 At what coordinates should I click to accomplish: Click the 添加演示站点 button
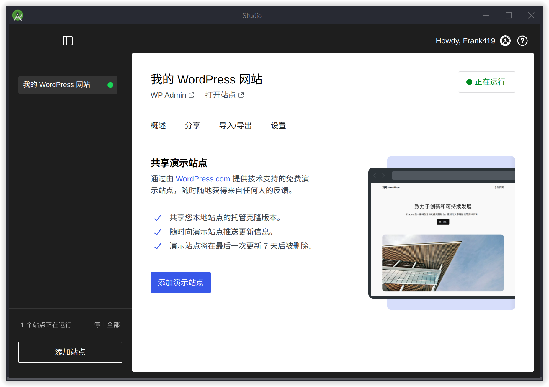(180, 282)
